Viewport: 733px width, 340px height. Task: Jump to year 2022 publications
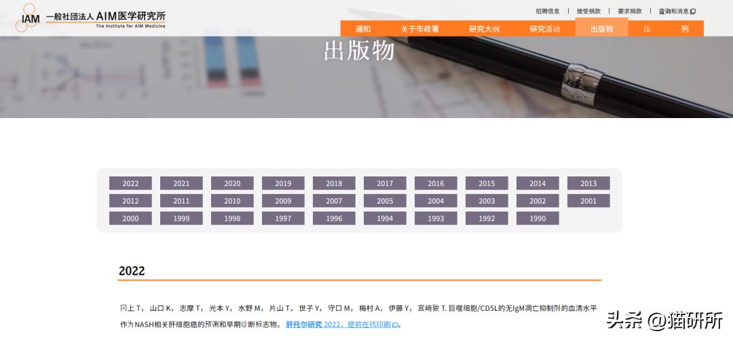(130, 183)
